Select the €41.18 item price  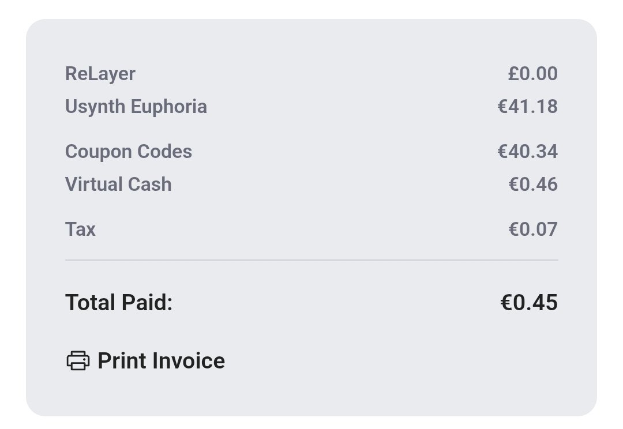(x=527, y=107)
